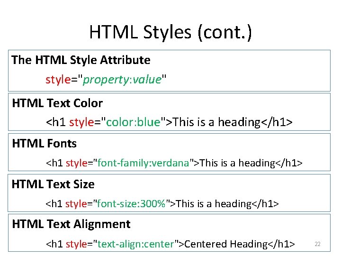Click the slide number 22
The width and height of the screenshot is (341, 256).
click(x=317, y=244)
